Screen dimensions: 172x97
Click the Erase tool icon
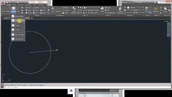pyautogui.click(x=49, y=8)
